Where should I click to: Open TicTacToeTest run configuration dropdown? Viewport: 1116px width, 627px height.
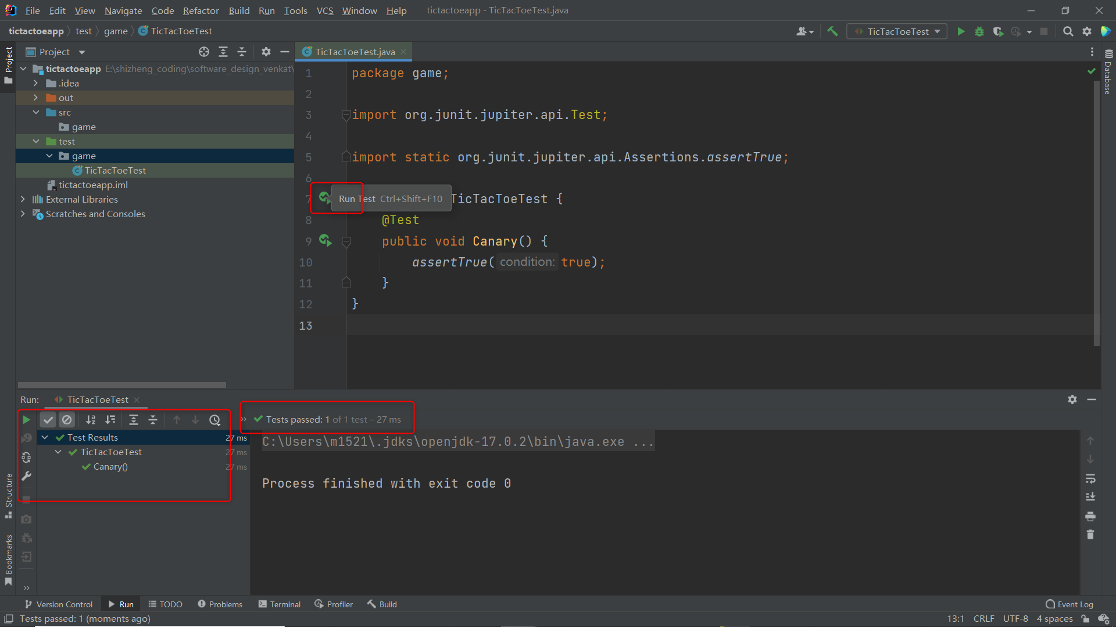897,31
